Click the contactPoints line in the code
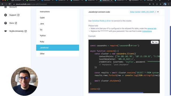 tap(129, 56)
